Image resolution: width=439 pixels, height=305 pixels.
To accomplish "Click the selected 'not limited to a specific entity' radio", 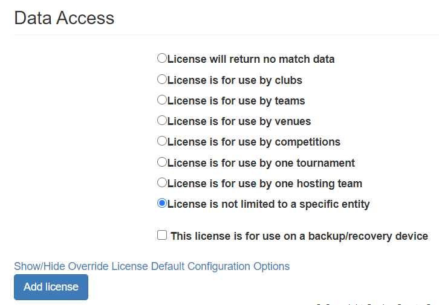I will coord(161,203).
